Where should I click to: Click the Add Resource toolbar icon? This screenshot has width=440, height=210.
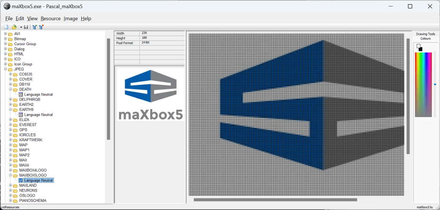point(34,27)
